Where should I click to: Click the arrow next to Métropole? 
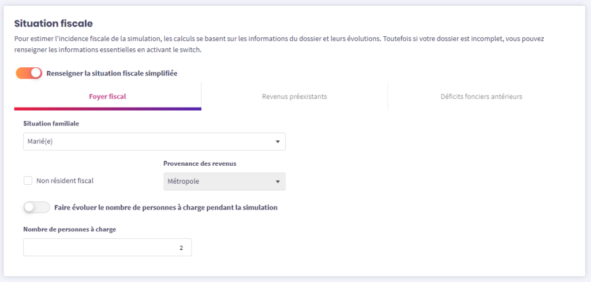[x=277, y=182]
